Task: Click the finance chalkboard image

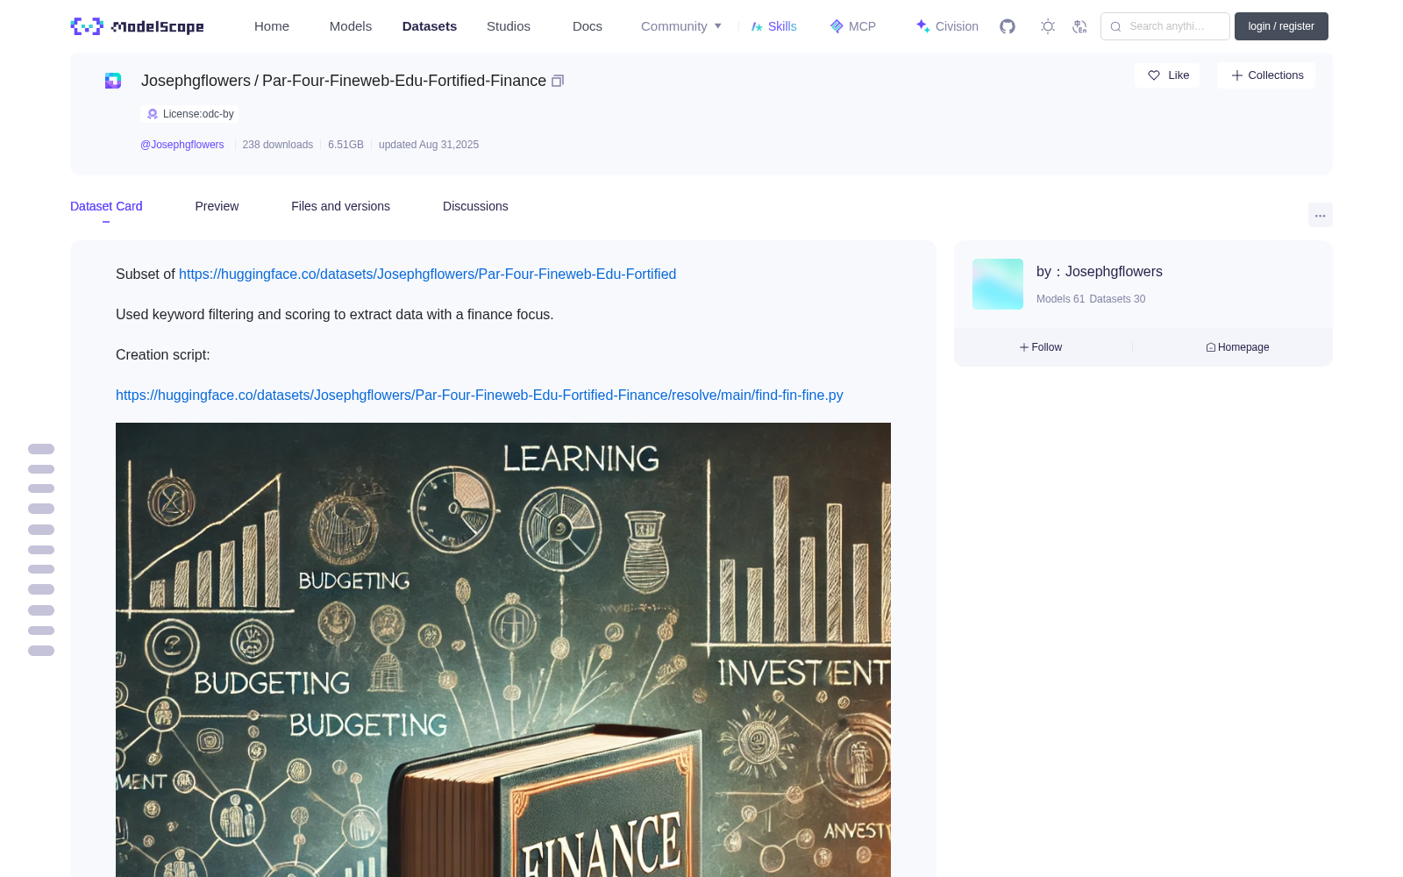Action: click(x=503, y=650)
